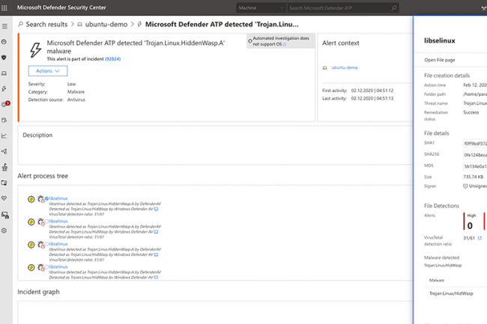Open the third libselinux link in process tree

[58, 244]
